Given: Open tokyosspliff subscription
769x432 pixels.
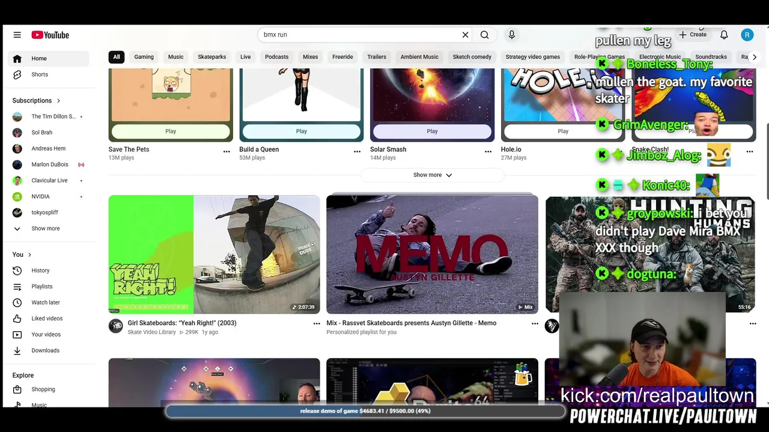Looking at the screenshot, I should tap(50, 212).
